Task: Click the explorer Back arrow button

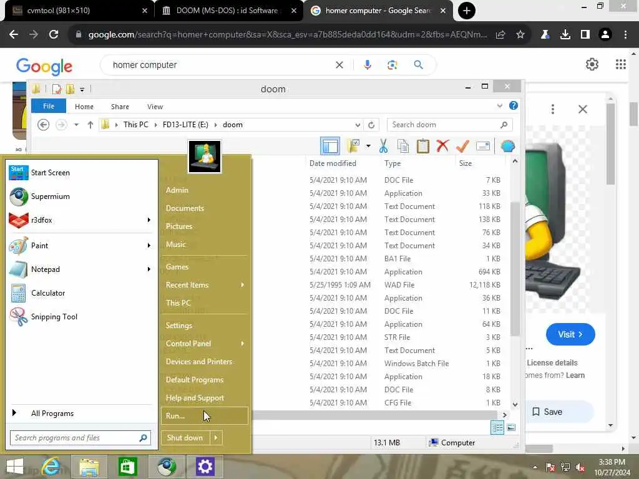Action: [x=43, y=125]
